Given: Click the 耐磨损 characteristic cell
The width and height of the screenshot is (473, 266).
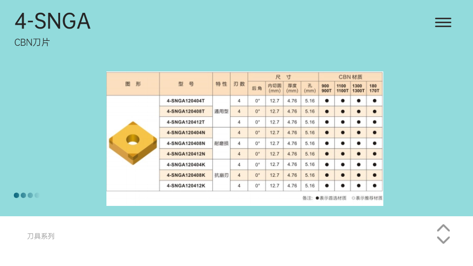Looking at the screenshot, I should click(x=221, y=143).
